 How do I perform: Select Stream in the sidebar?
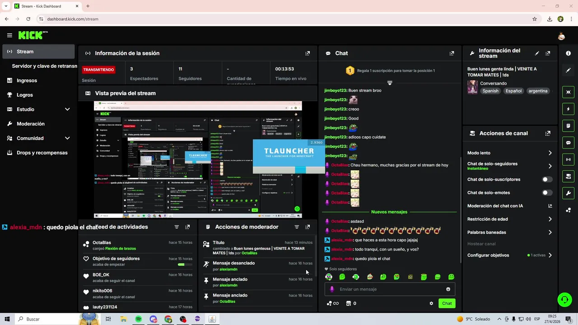(38, 51)
